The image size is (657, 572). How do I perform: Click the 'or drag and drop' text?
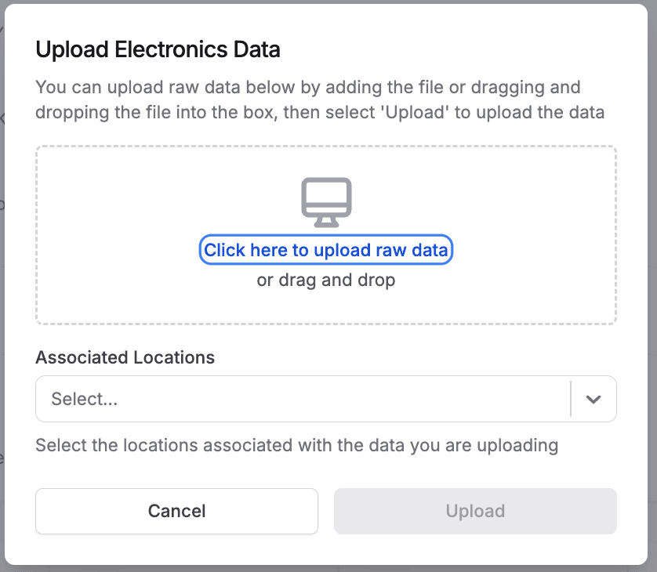326,280
